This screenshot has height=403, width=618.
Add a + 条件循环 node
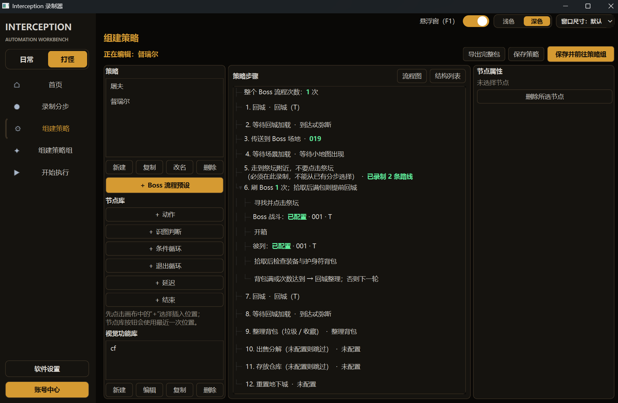click(164, 249)
